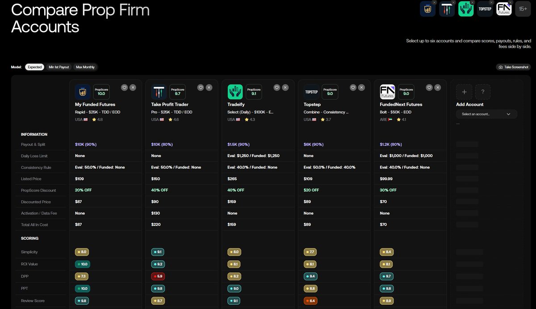The image size is (536, 309).
Task: Click the question mark tile beside Add Account
Action: pyautogui.click(x=483, y=92)
